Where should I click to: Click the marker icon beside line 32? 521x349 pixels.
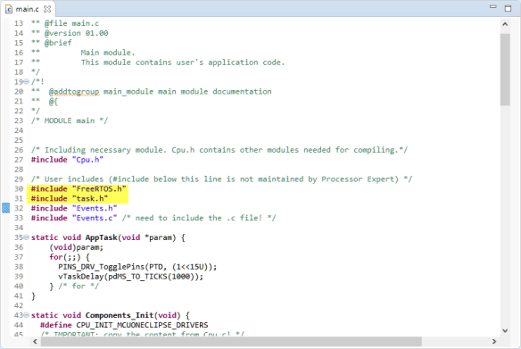[5, 208]
